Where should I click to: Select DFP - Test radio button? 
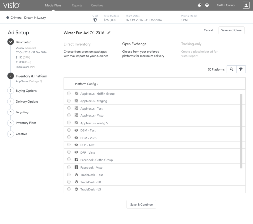pyautogui.click(x=69, y=144)
